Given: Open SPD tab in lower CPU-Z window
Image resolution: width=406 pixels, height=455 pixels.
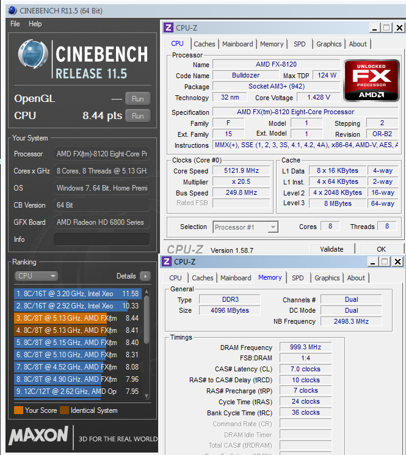Looking at the screenshot, I should (x=298, y=278).
